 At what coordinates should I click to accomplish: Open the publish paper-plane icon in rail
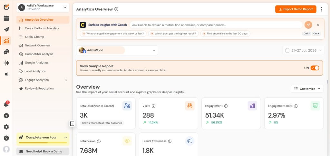6,29
